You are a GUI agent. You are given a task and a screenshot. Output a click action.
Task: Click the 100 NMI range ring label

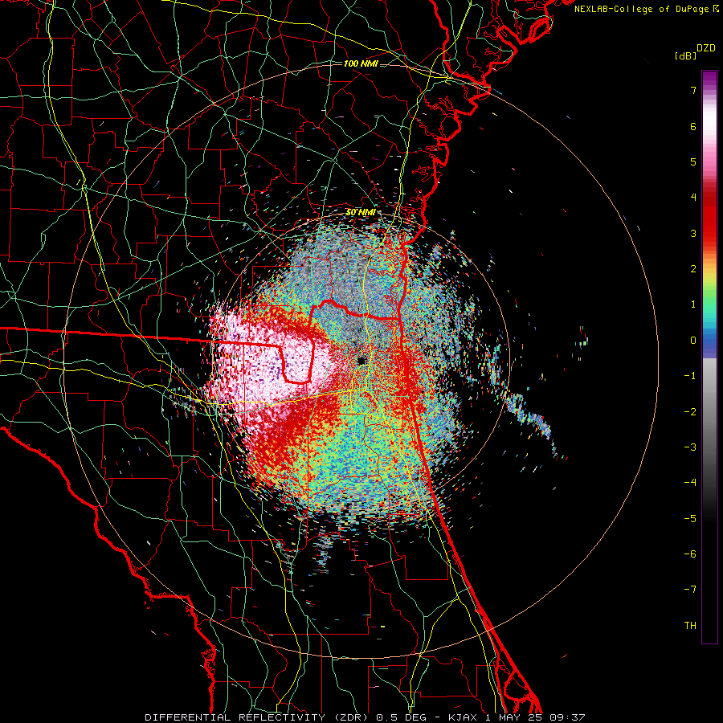click(x=361, y=63)
